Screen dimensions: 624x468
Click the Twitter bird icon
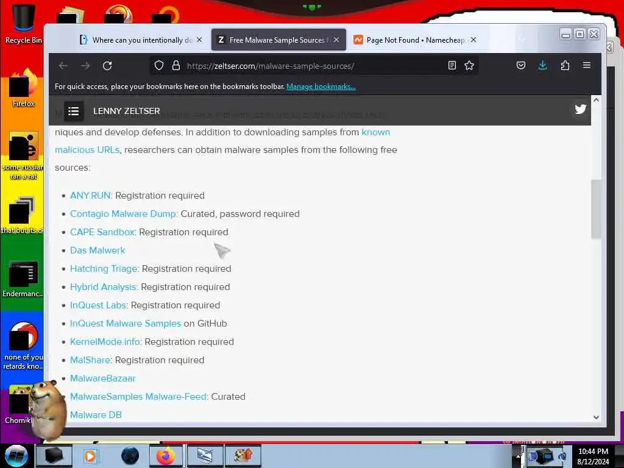[580, 109]
